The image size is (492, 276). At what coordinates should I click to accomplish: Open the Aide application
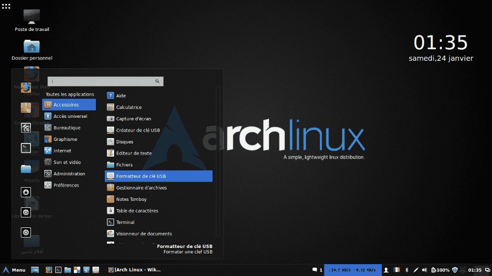158,96
